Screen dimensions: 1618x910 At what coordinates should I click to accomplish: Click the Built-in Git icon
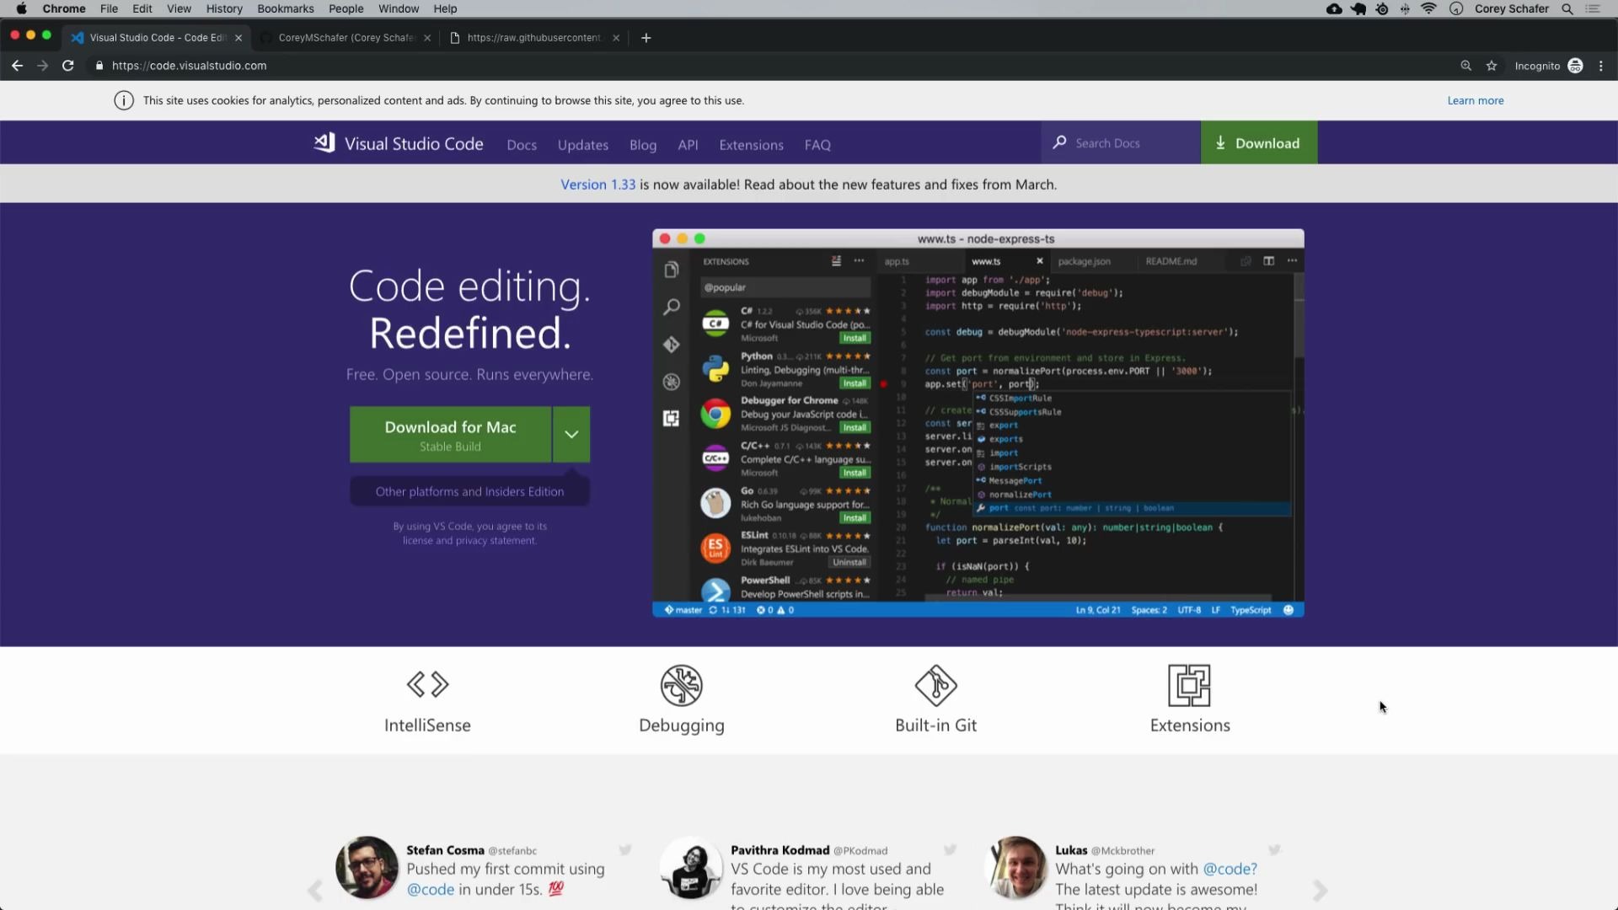coord(935,685)
